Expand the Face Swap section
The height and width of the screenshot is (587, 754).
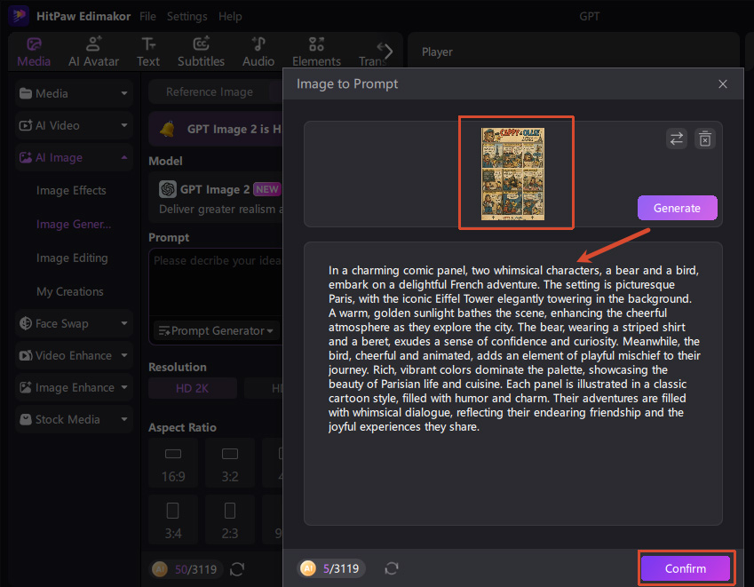click(x=74, y=323)
